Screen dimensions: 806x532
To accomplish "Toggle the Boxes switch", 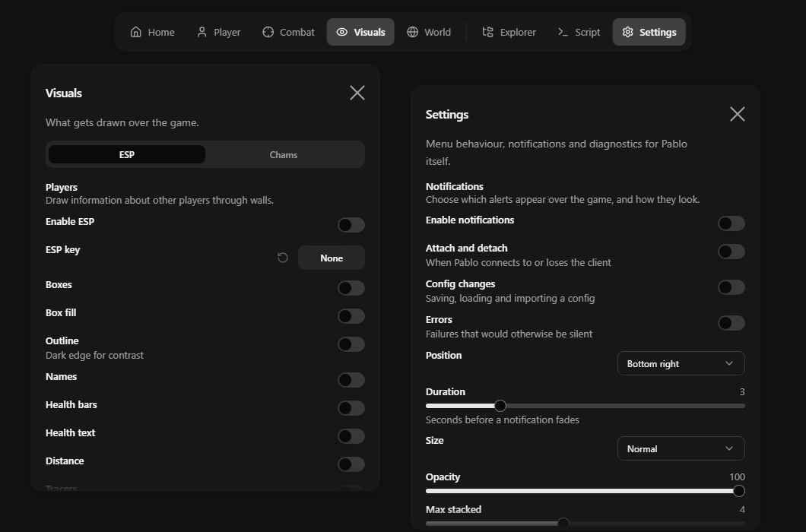I will pyautogui.click(x=351, y=288).
